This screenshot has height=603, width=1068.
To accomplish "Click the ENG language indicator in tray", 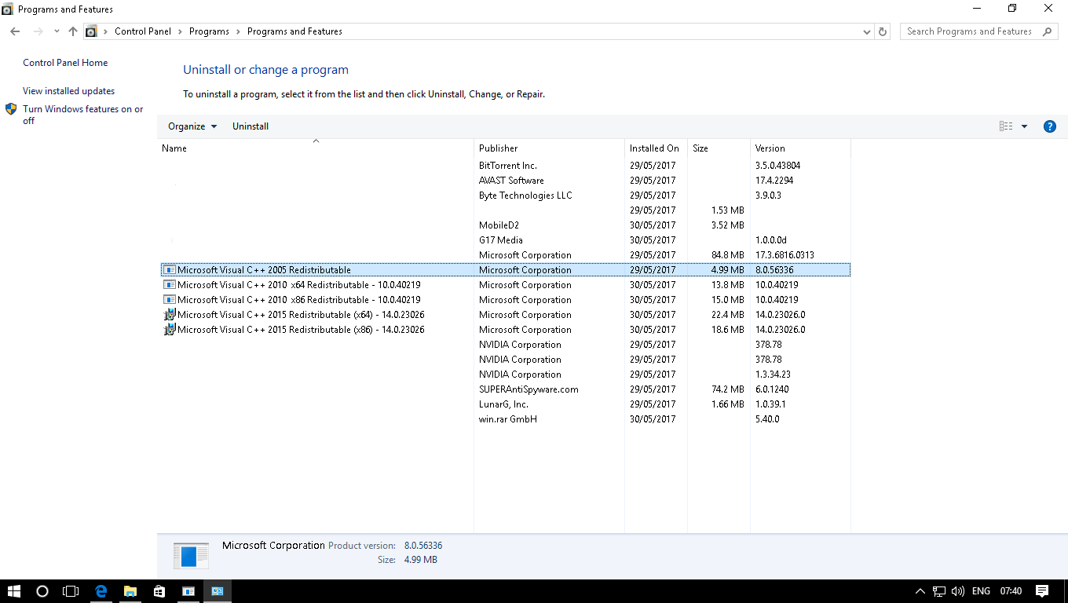I will pyautogui.click(x=981, y=591).
